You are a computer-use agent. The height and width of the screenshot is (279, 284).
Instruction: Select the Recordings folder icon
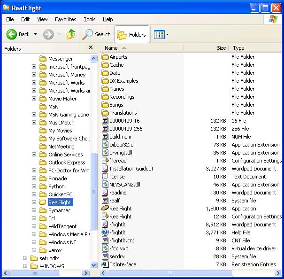point(105,97)
